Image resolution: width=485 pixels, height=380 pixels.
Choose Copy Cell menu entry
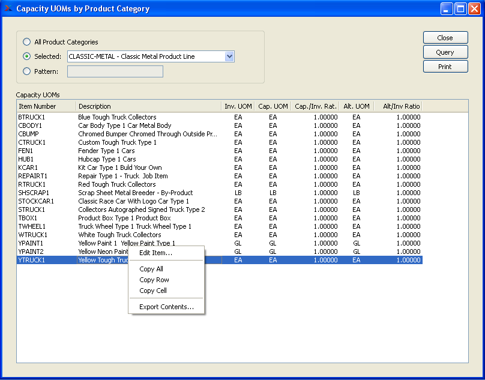point(153,291)
